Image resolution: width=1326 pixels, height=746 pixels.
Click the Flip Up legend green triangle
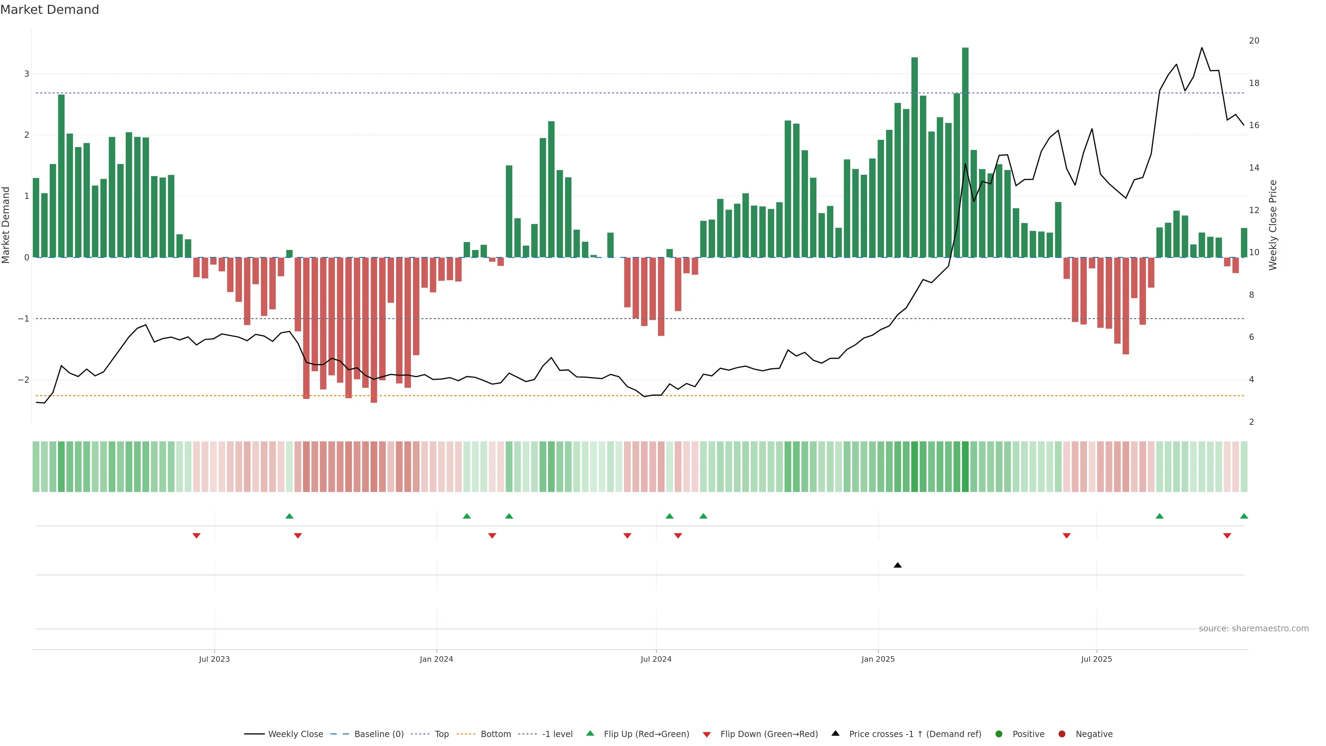[590, 733]
